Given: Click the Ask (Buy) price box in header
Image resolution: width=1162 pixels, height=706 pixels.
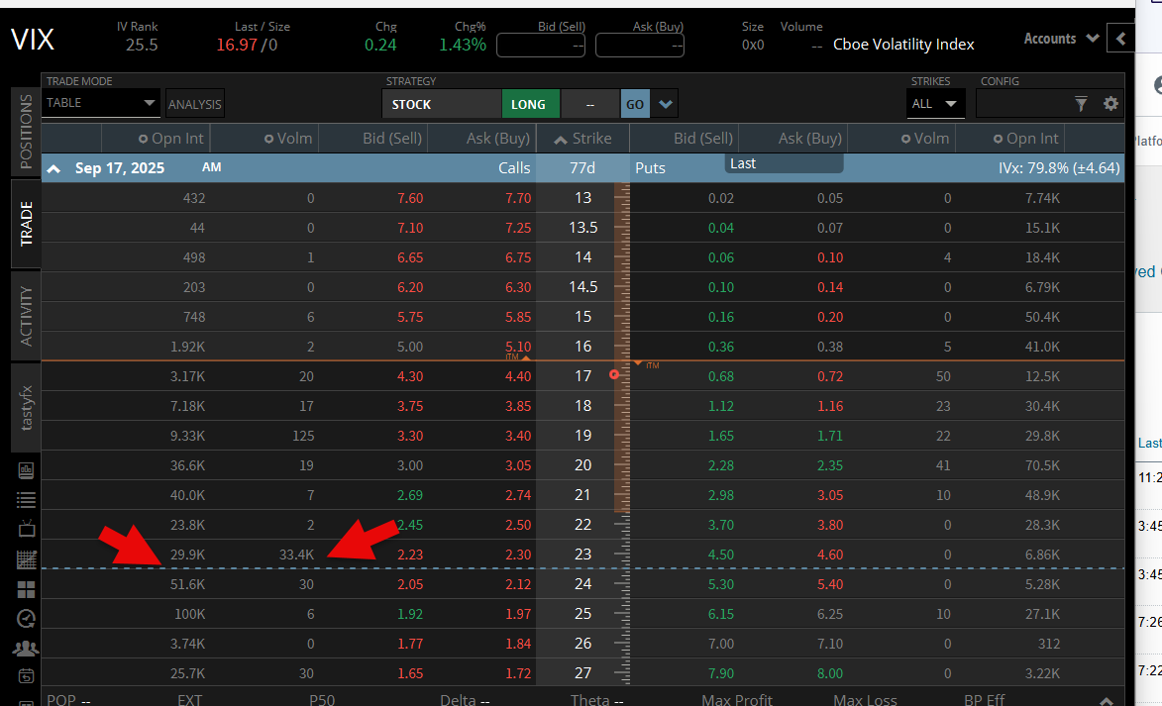Looking at the screenshot, I should (x=640, y=46).
